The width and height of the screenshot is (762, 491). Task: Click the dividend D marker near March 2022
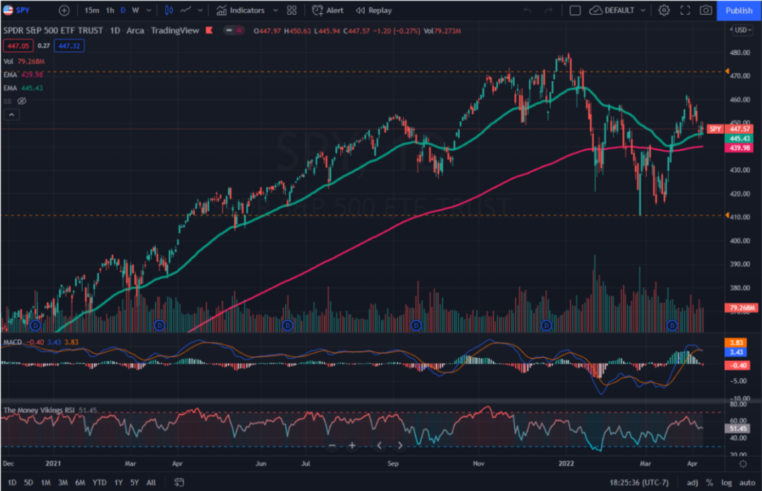tap(672, 325)
